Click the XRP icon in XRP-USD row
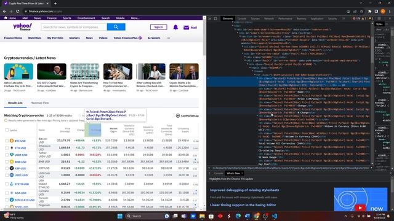394x221 pixels. (12, 168)
